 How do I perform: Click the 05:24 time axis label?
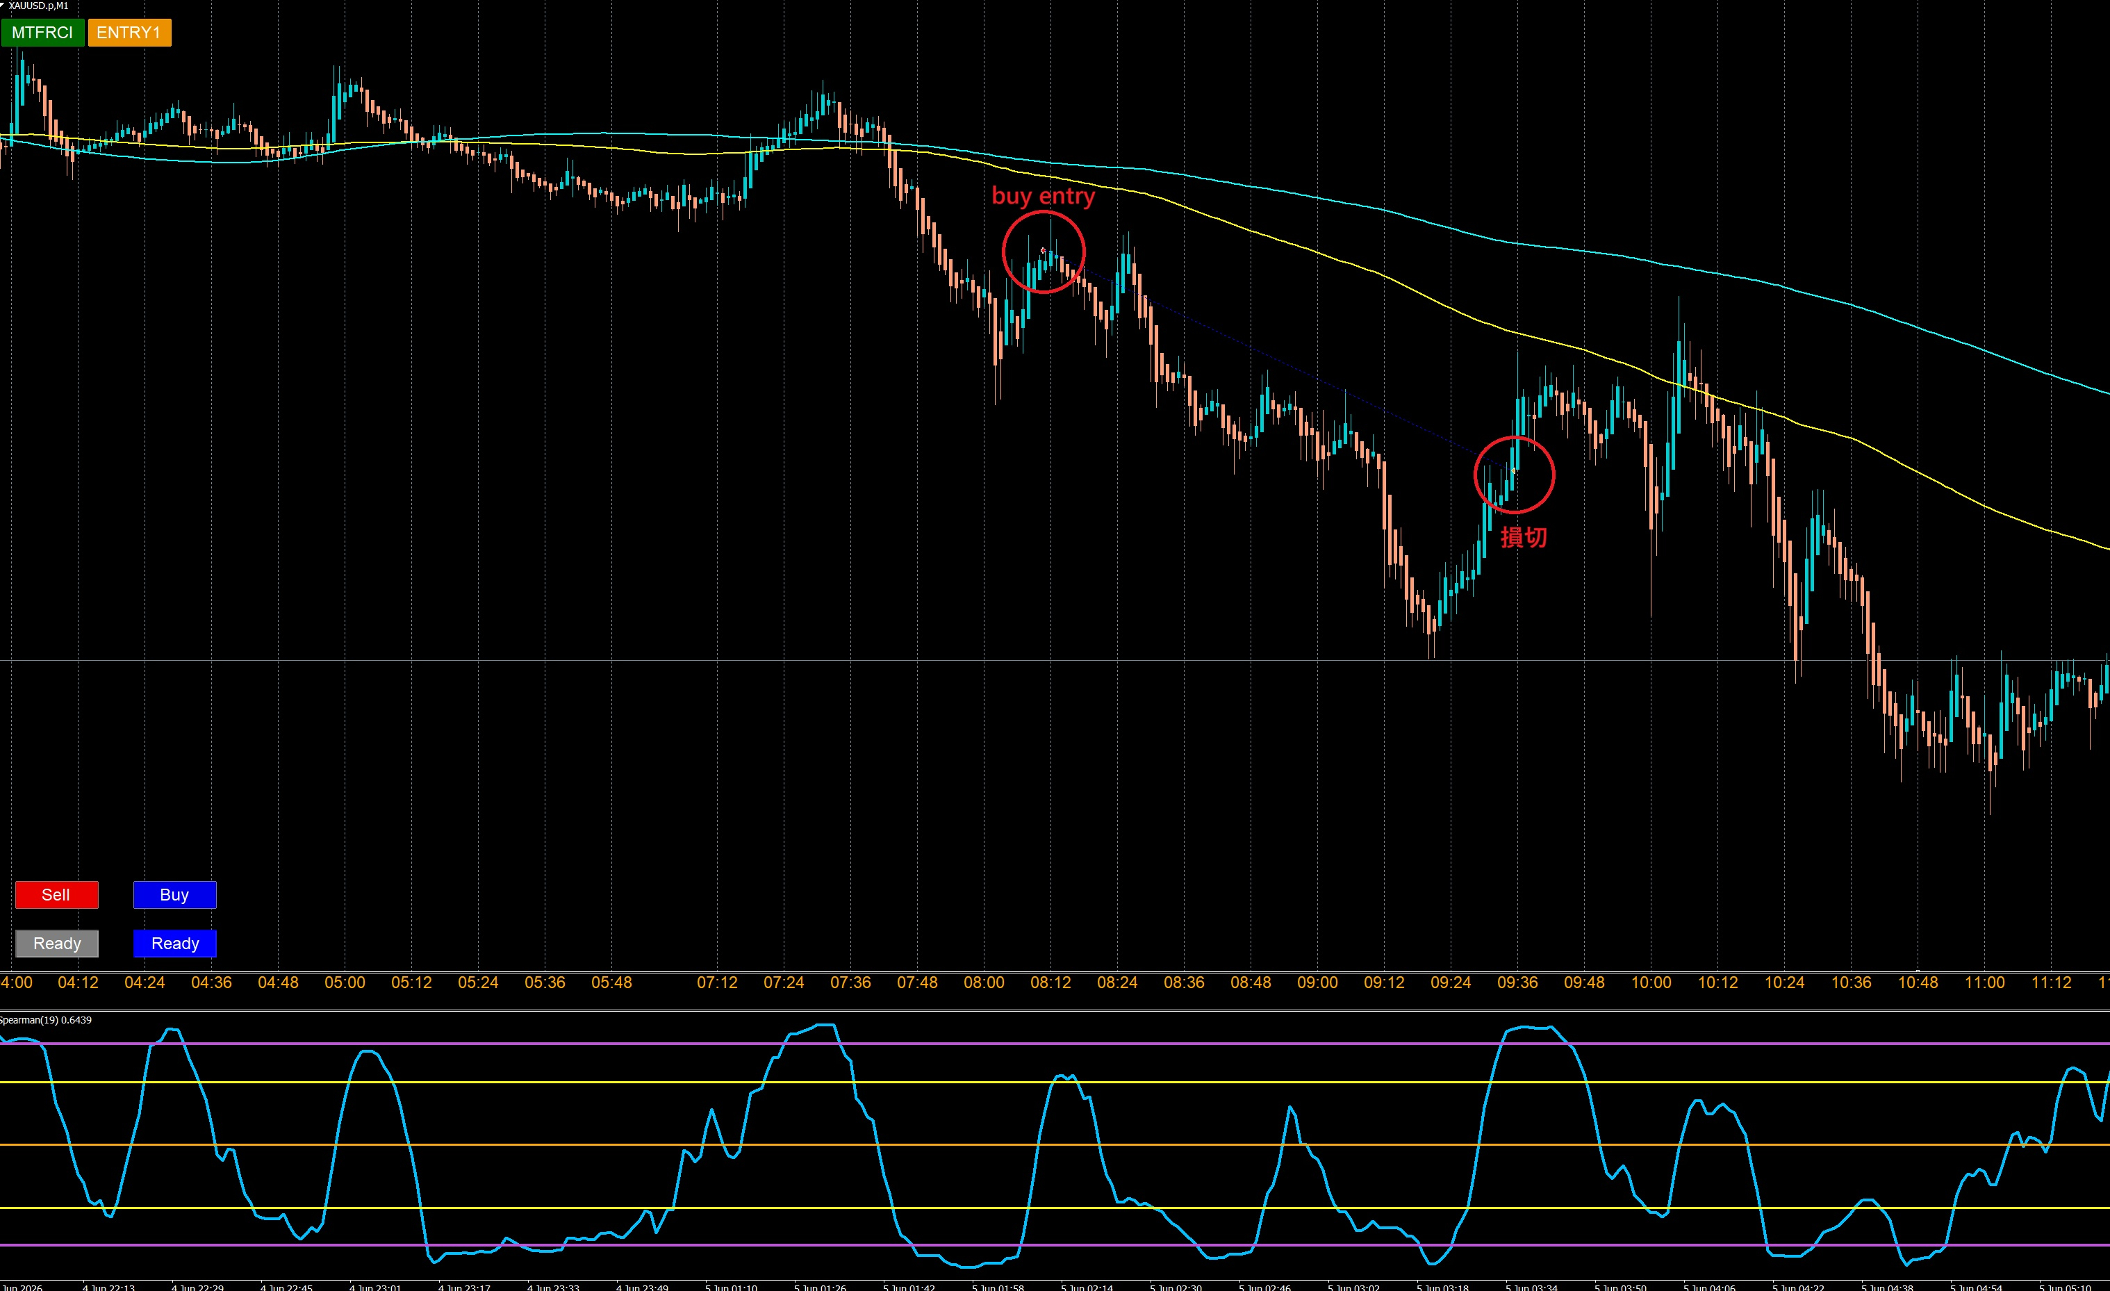coord(478,982)
